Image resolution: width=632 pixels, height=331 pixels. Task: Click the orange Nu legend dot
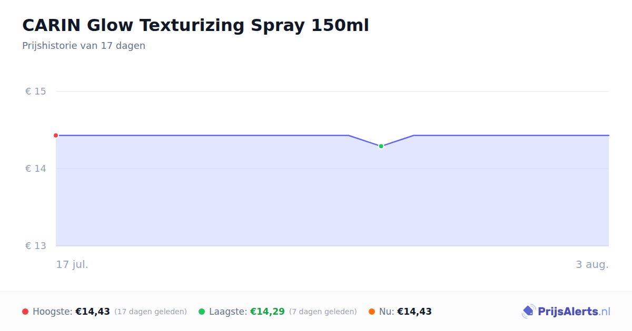click(372, 312)
